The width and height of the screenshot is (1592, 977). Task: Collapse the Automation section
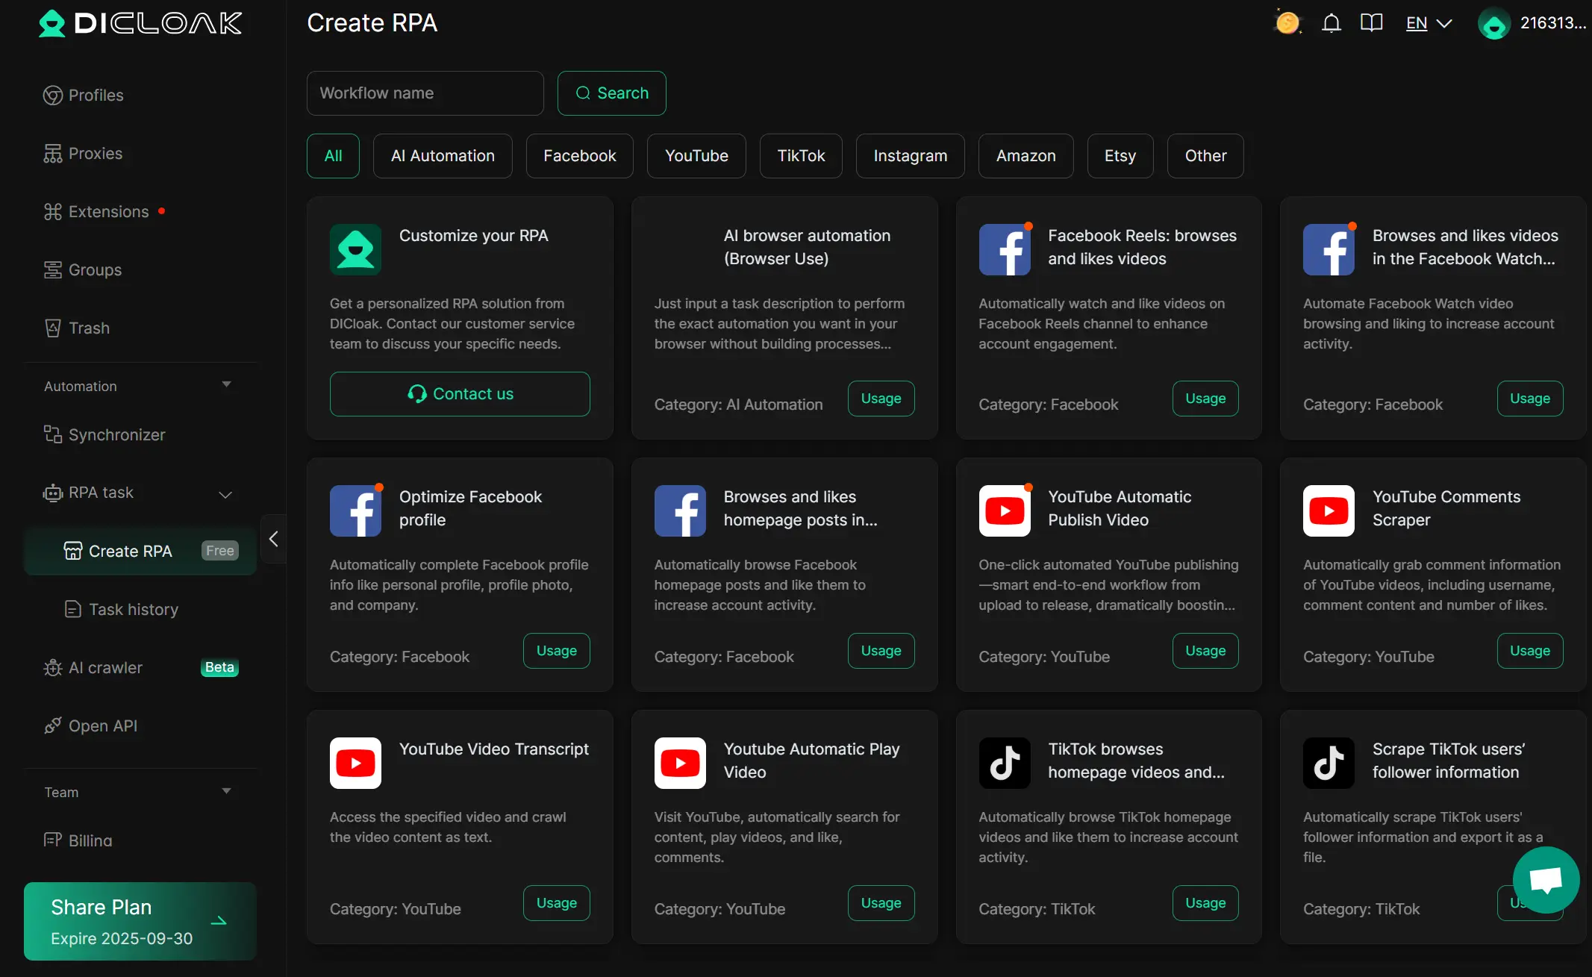(226, 385)
